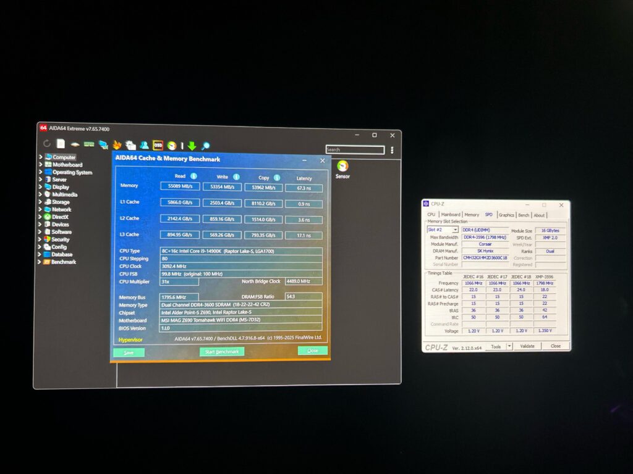Click the Memory Latency value 67.3 ns

304,188
